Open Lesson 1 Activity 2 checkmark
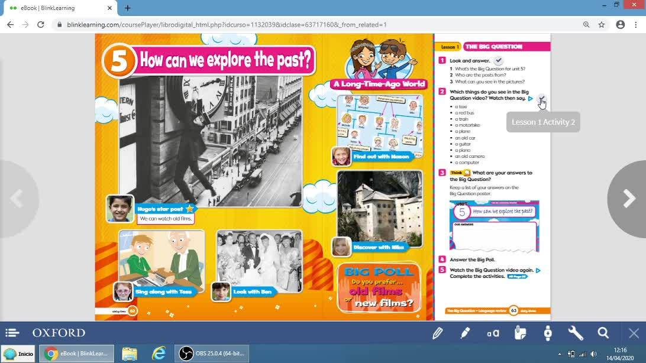 [x=541, y=98]
